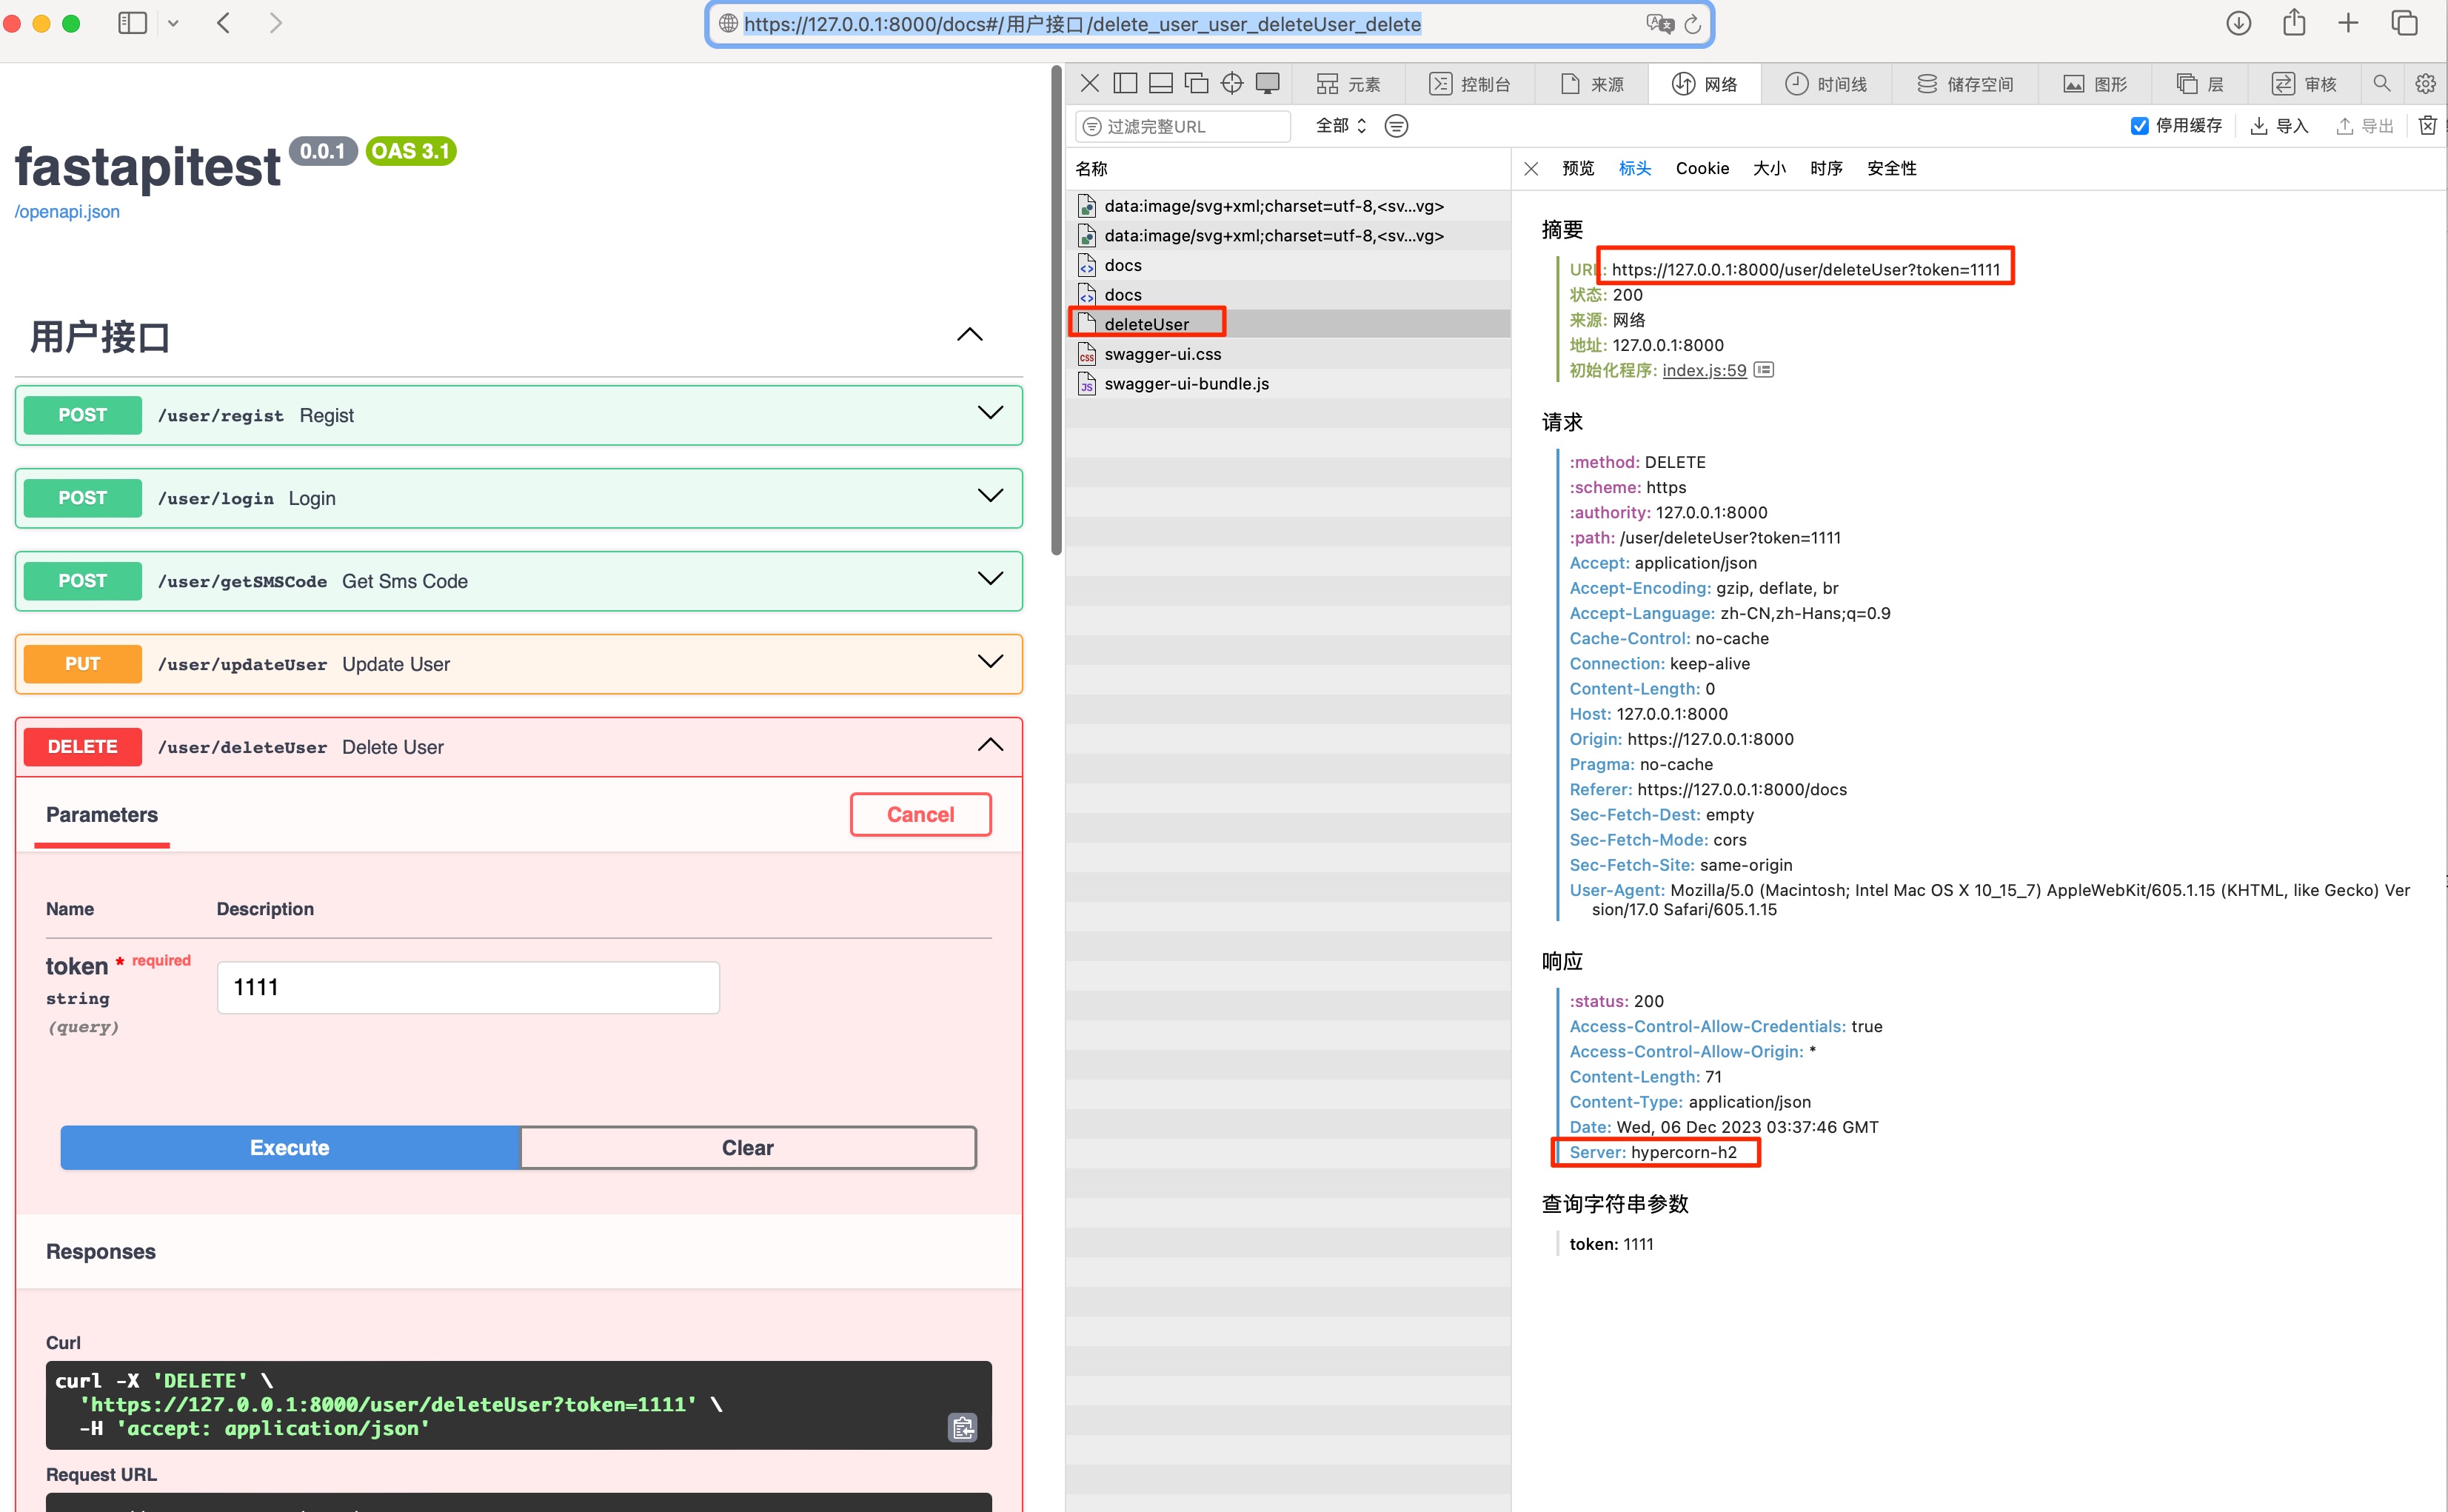Collapse the 用户接口 section
This screenshot has height=1512, width=2448.
970,335
